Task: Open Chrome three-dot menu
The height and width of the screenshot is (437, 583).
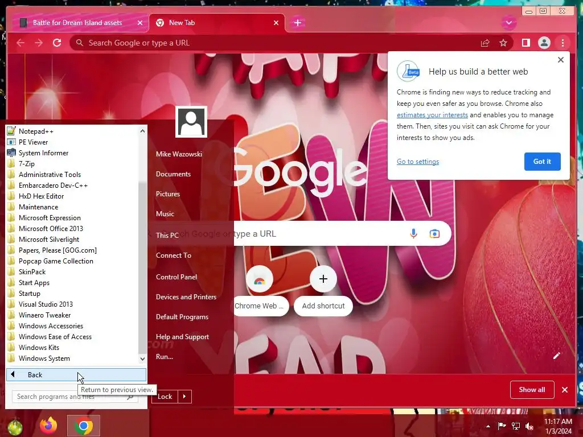Action: (563, 43)
